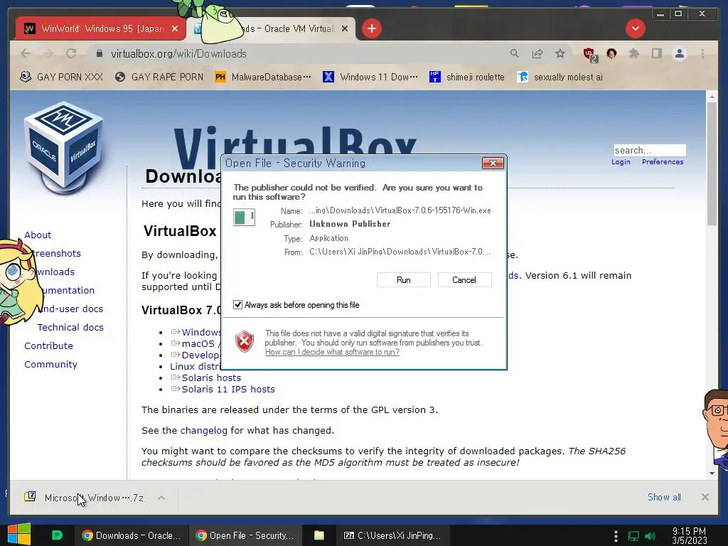This screenshot has width=728, height=546.
Task: Go forward in browser history
Action: (48, 54)
